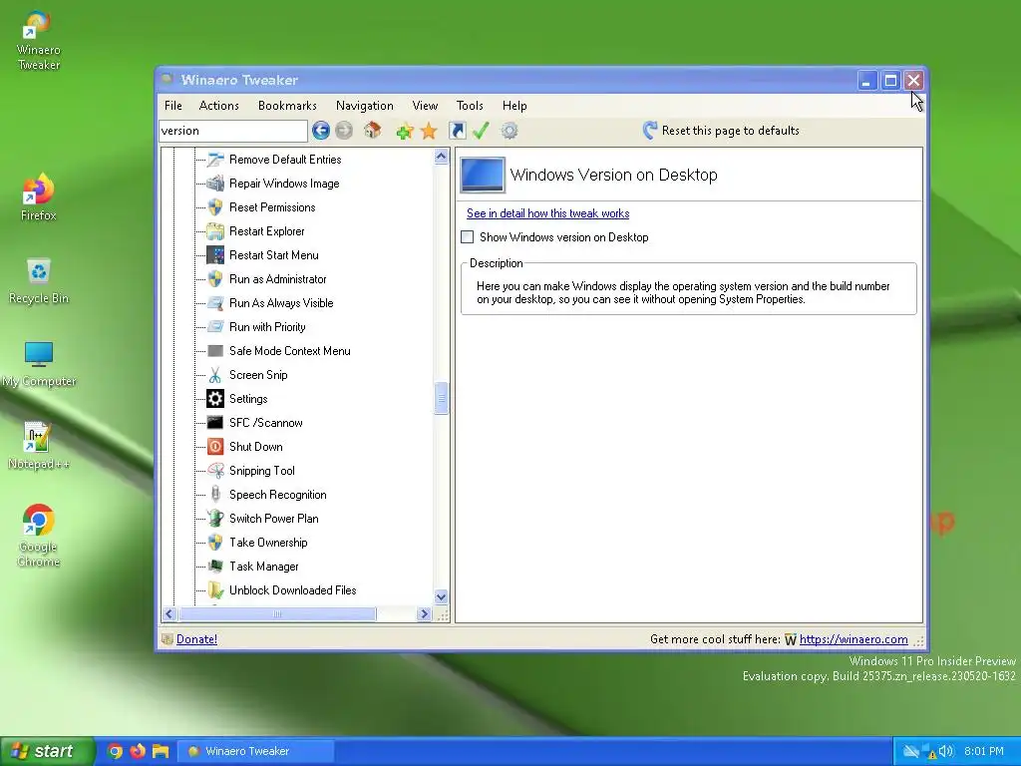The width and height of the screenshot is (1021, 766).
Task: Click Chrome icon in taskbar quick launch
Action: [115, 751]
